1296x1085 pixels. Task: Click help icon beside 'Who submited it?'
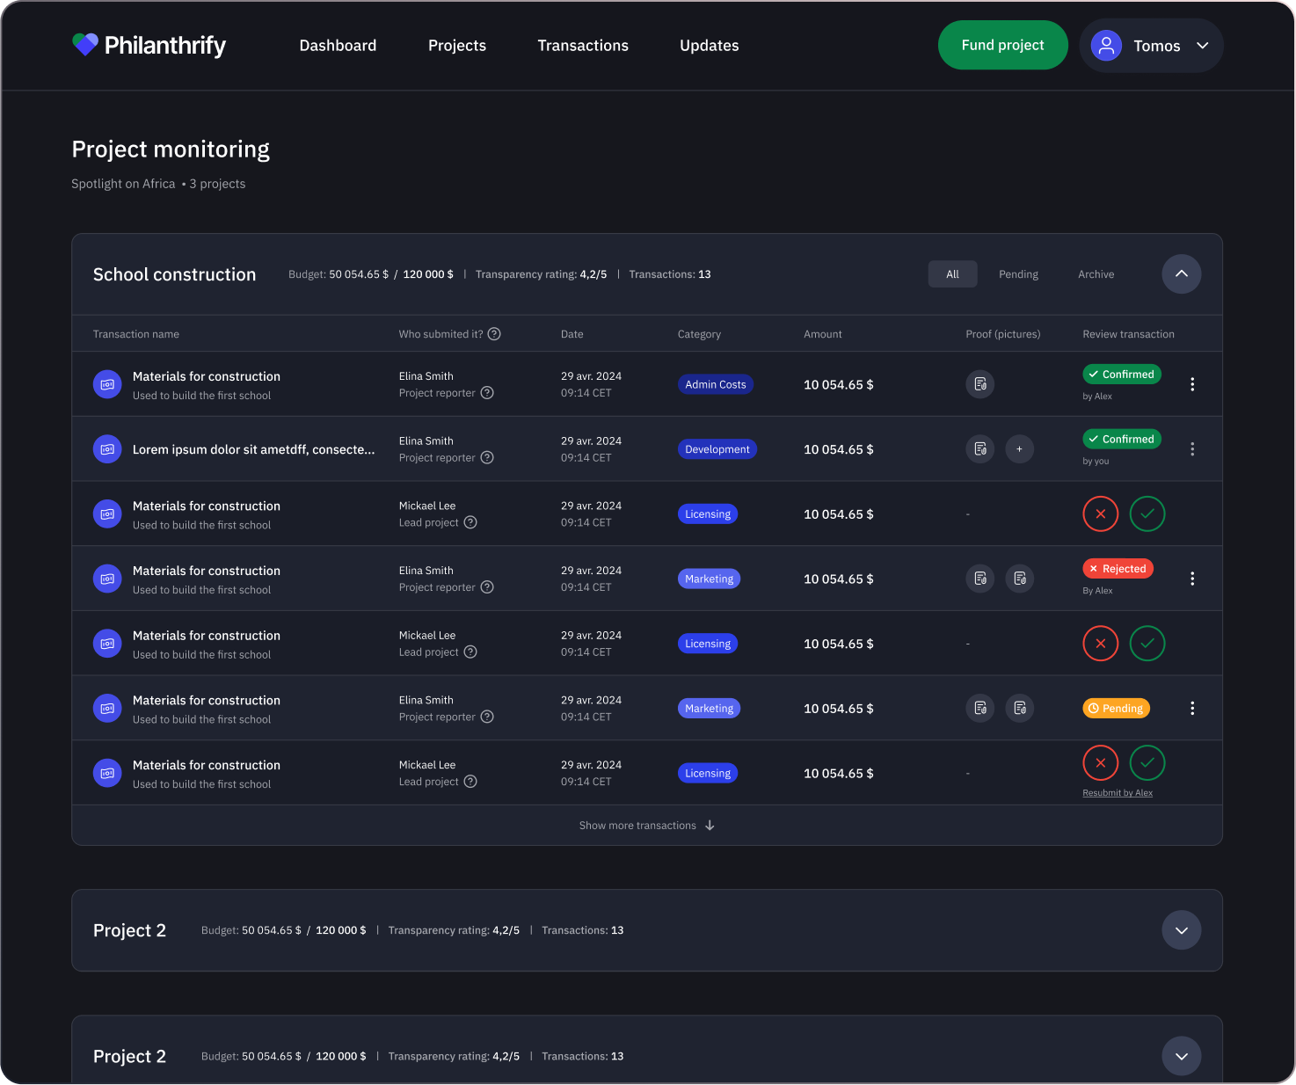[494, 334]
